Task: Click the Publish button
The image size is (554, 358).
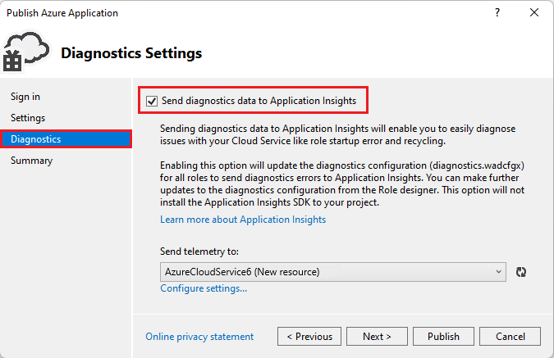Action: 443,337
